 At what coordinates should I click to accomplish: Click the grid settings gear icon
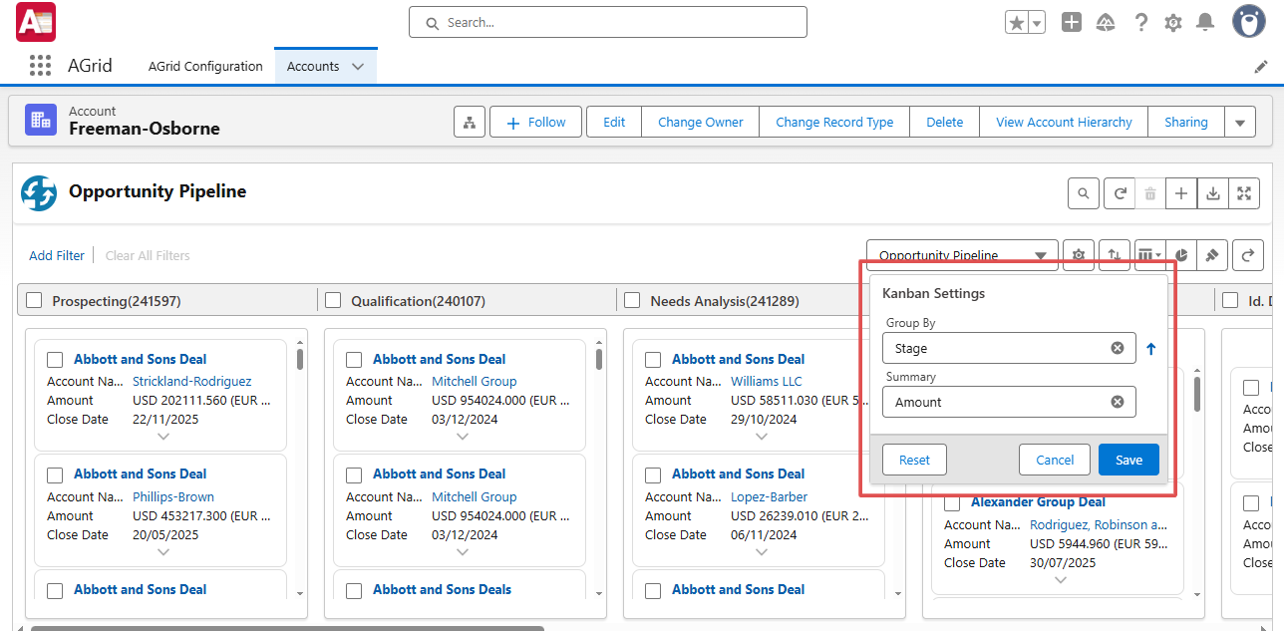pos(1079,255)
